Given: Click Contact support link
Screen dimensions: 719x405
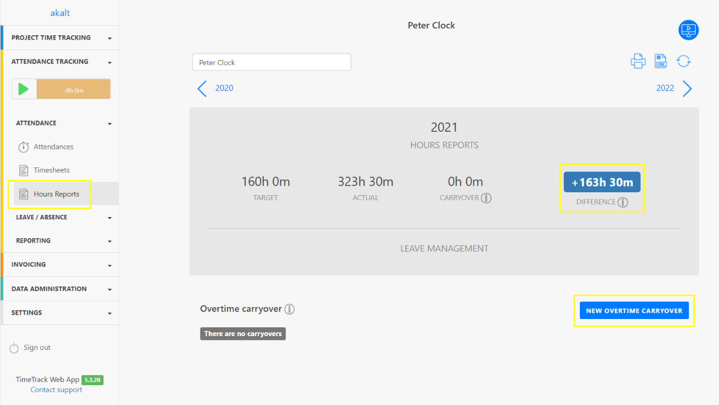Looking at the screenshot, I should click(x=56, y=390).
